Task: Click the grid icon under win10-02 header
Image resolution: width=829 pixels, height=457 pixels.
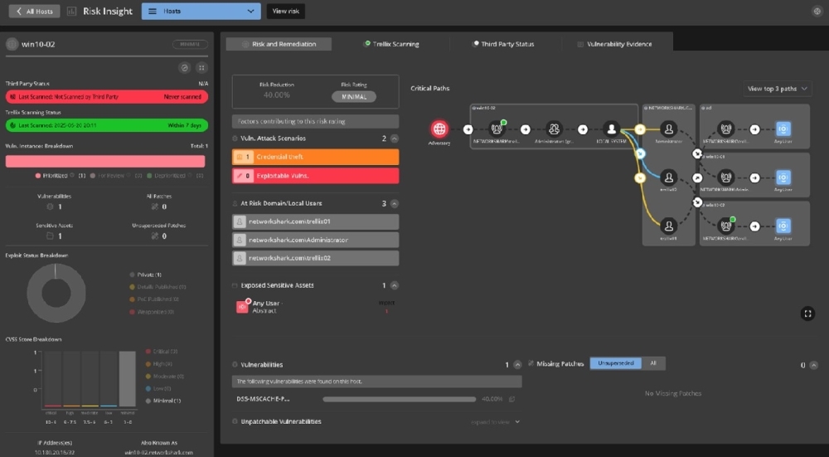Action: (201, 68)
